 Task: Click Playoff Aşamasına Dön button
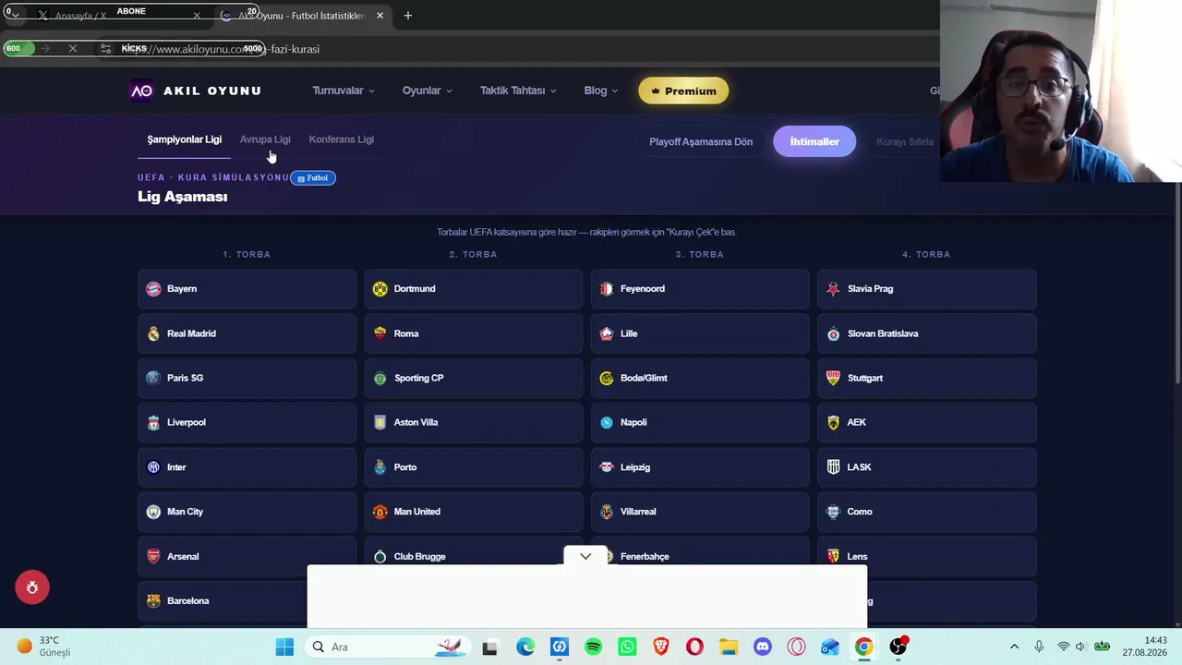pos(701,141)
